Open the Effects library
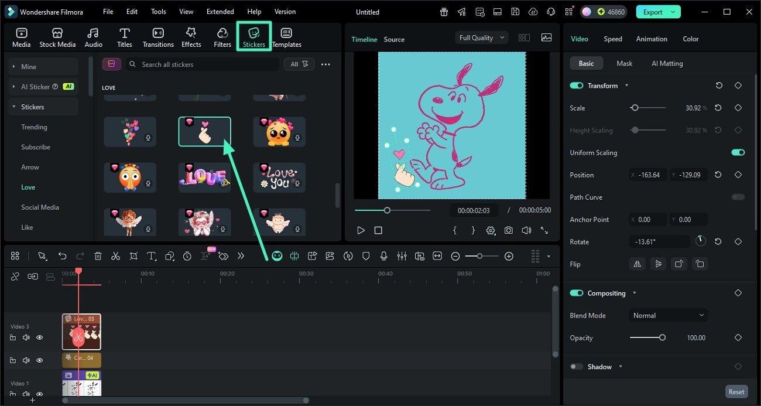 (x=191, y=36)
